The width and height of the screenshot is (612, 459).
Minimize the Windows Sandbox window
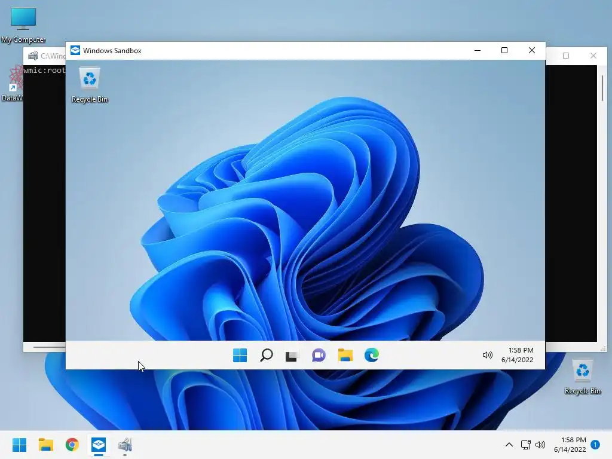(x=478, y=50)
